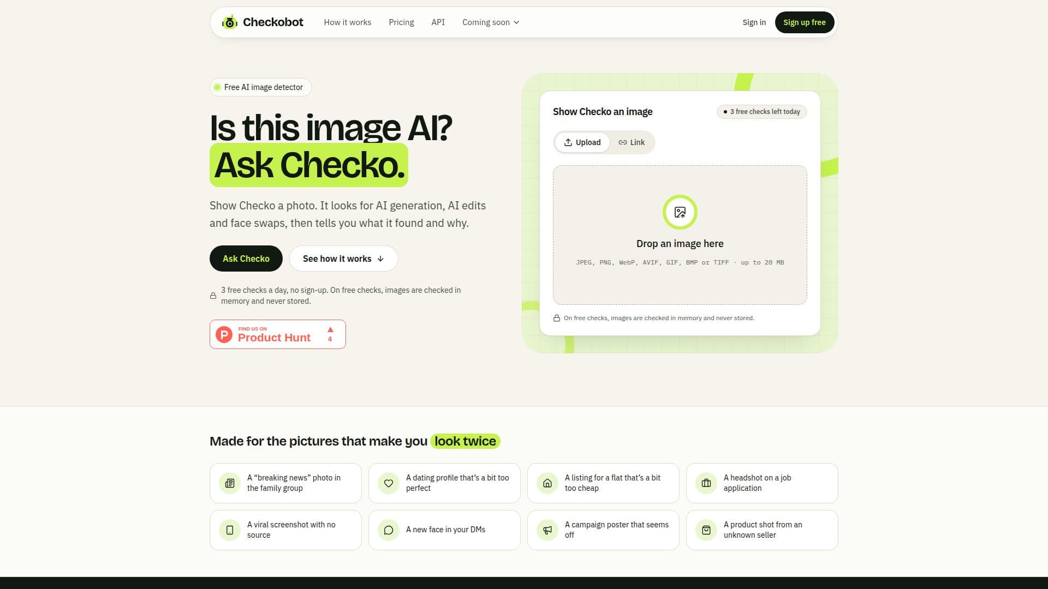Click the newspaper icon on breaking news card
1048x589 pixels.
click(230, 483)
